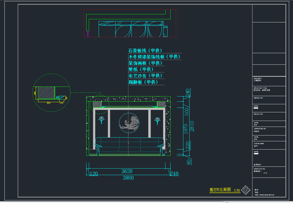
Task: Click the APPROVED BY field in title block
Action: (269, 131)
